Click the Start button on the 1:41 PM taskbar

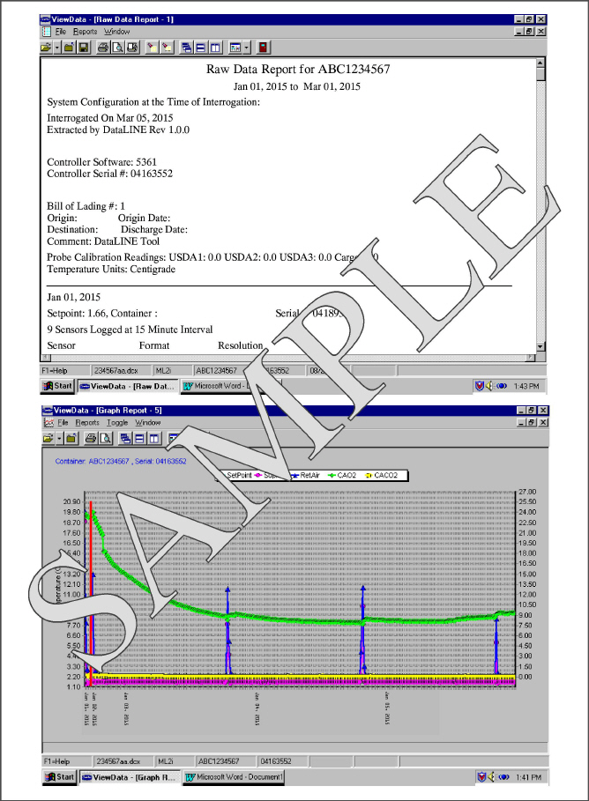point(59,777)
